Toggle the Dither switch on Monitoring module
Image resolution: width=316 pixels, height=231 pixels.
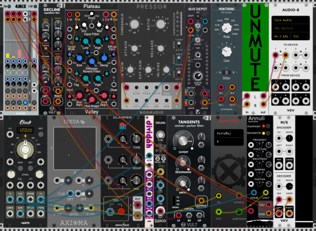226,73
